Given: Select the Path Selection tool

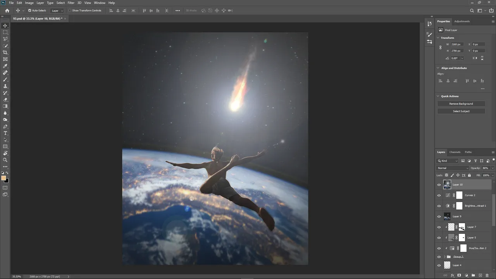Looking at the screenshot, I should pyautogui.click(x=5, y=140).
